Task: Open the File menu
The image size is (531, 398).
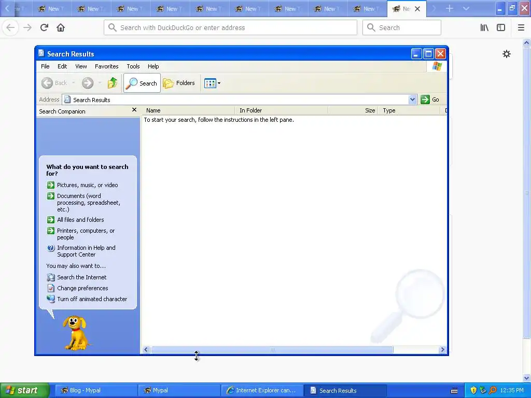Action: pyautogui.click(x=45, y=66)
